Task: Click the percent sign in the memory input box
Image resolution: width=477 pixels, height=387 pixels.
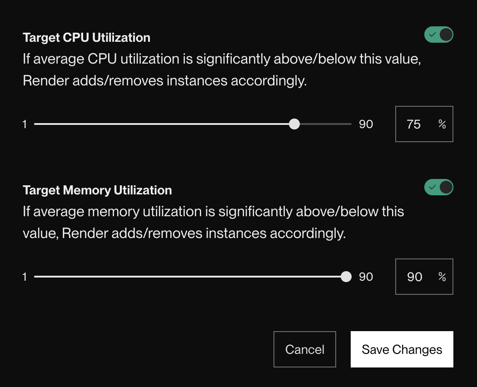Action: click(x=442, y=276)
